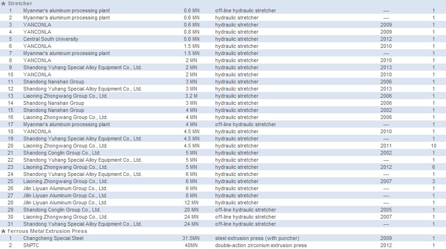The image size is (446, 249).
Task: Click the 2011 year in row 20
Action: (386, 146)
